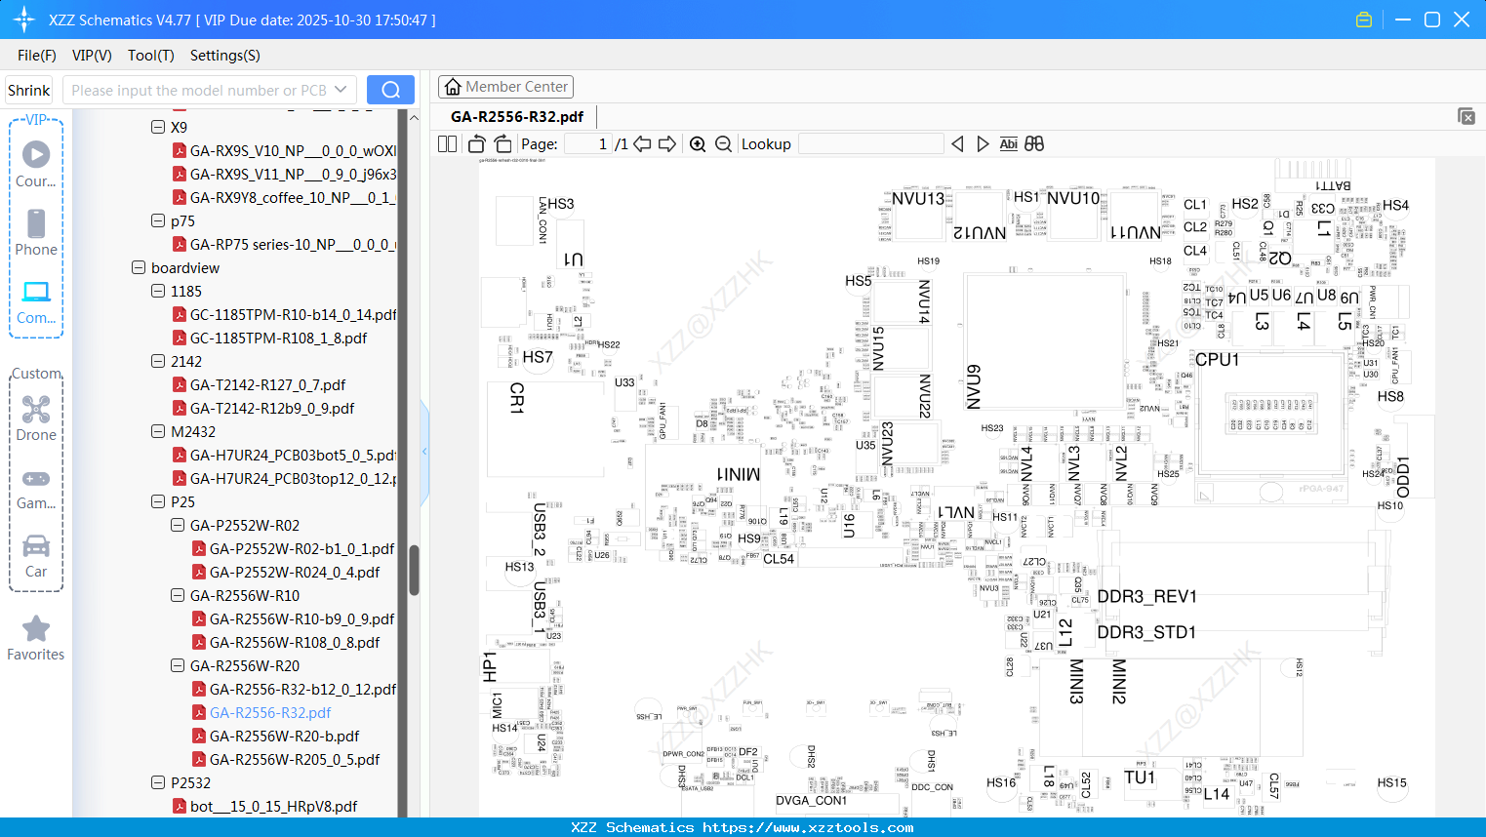Screen dimensions: 1486x837
Task: Rotate the page counterclockwise
Action: pyautogui.click(x=476, y=143)
